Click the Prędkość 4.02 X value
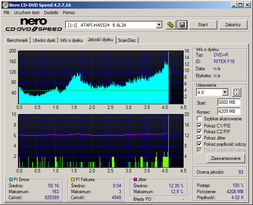The image size is (253, 205). 237,197
